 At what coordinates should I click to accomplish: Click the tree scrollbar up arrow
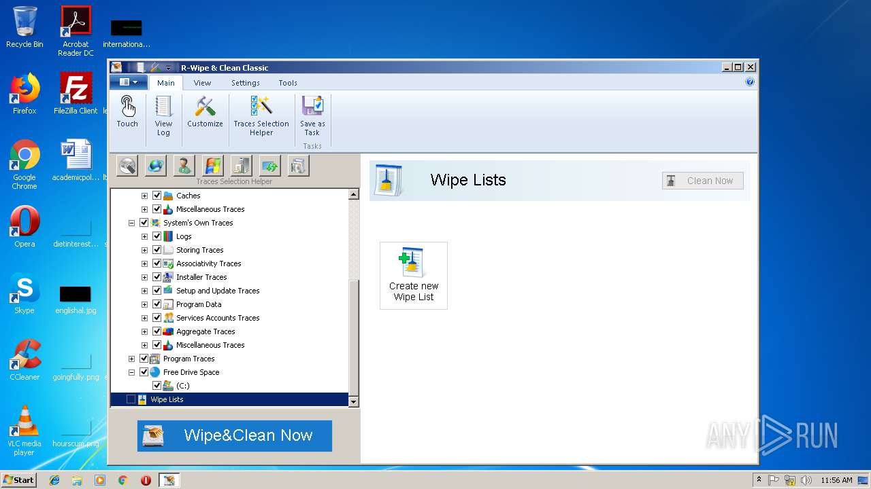coord(354,195)
